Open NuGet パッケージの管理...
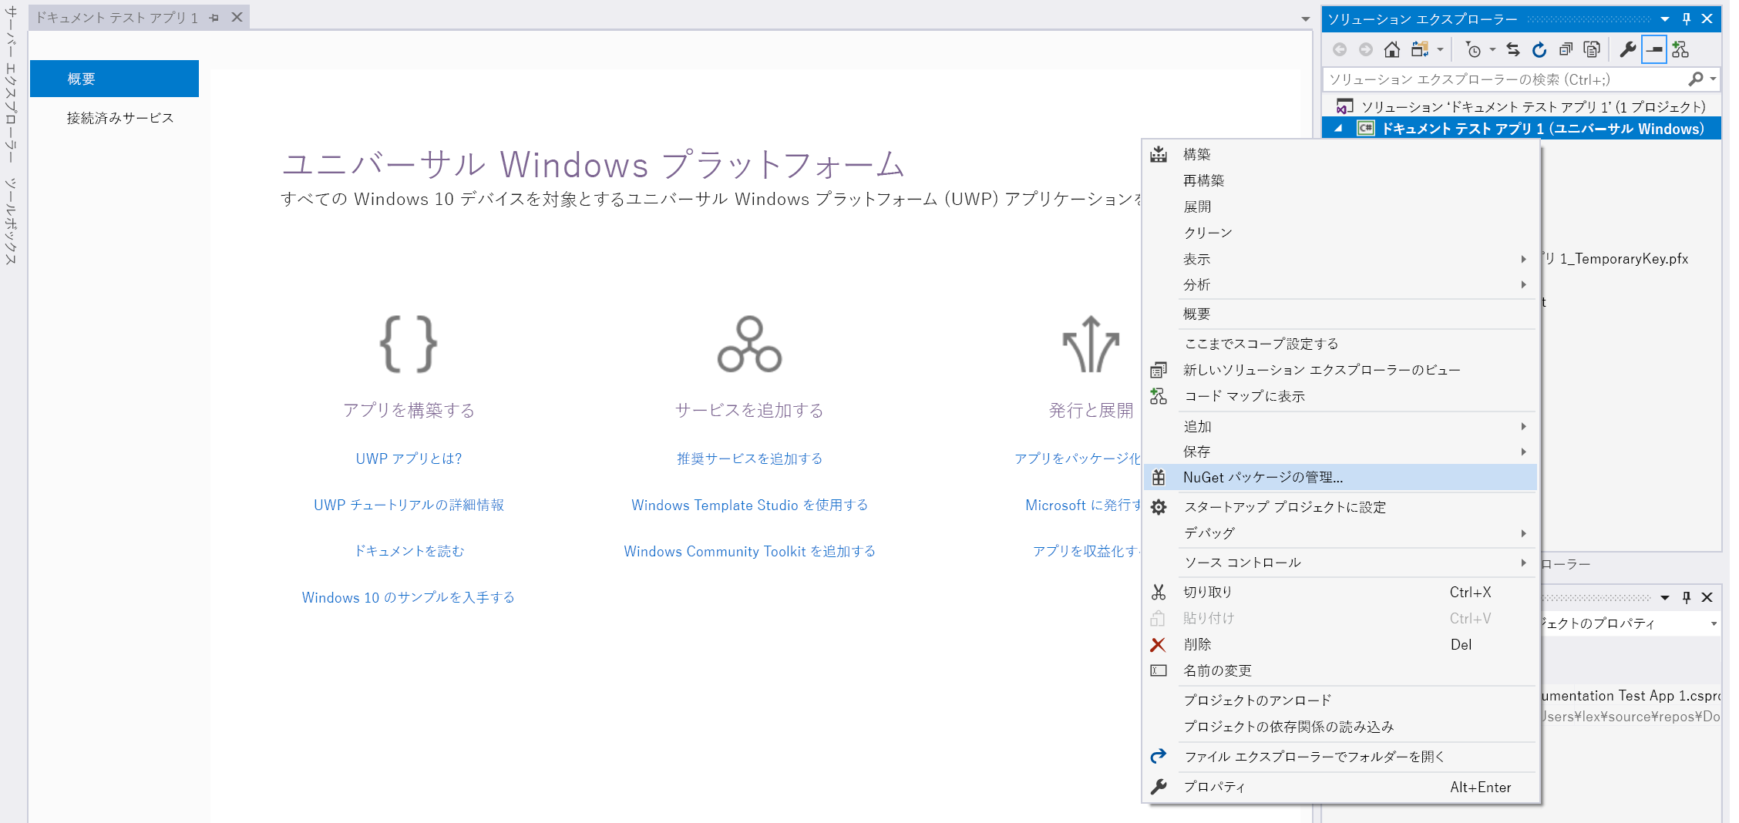 coord(1340,477)
